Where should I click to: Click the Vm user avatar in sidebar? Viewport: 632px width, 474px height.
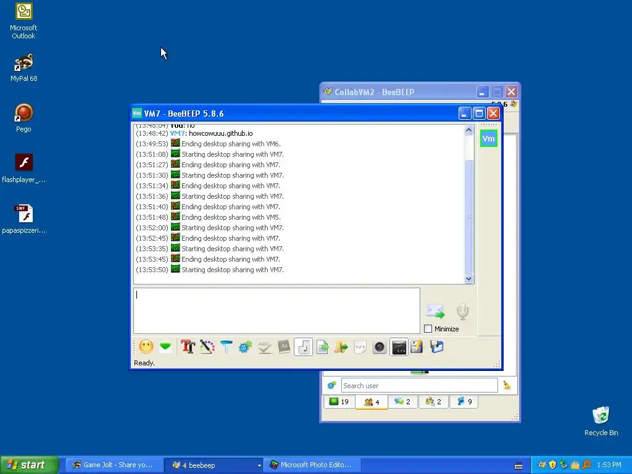(489, 139)
